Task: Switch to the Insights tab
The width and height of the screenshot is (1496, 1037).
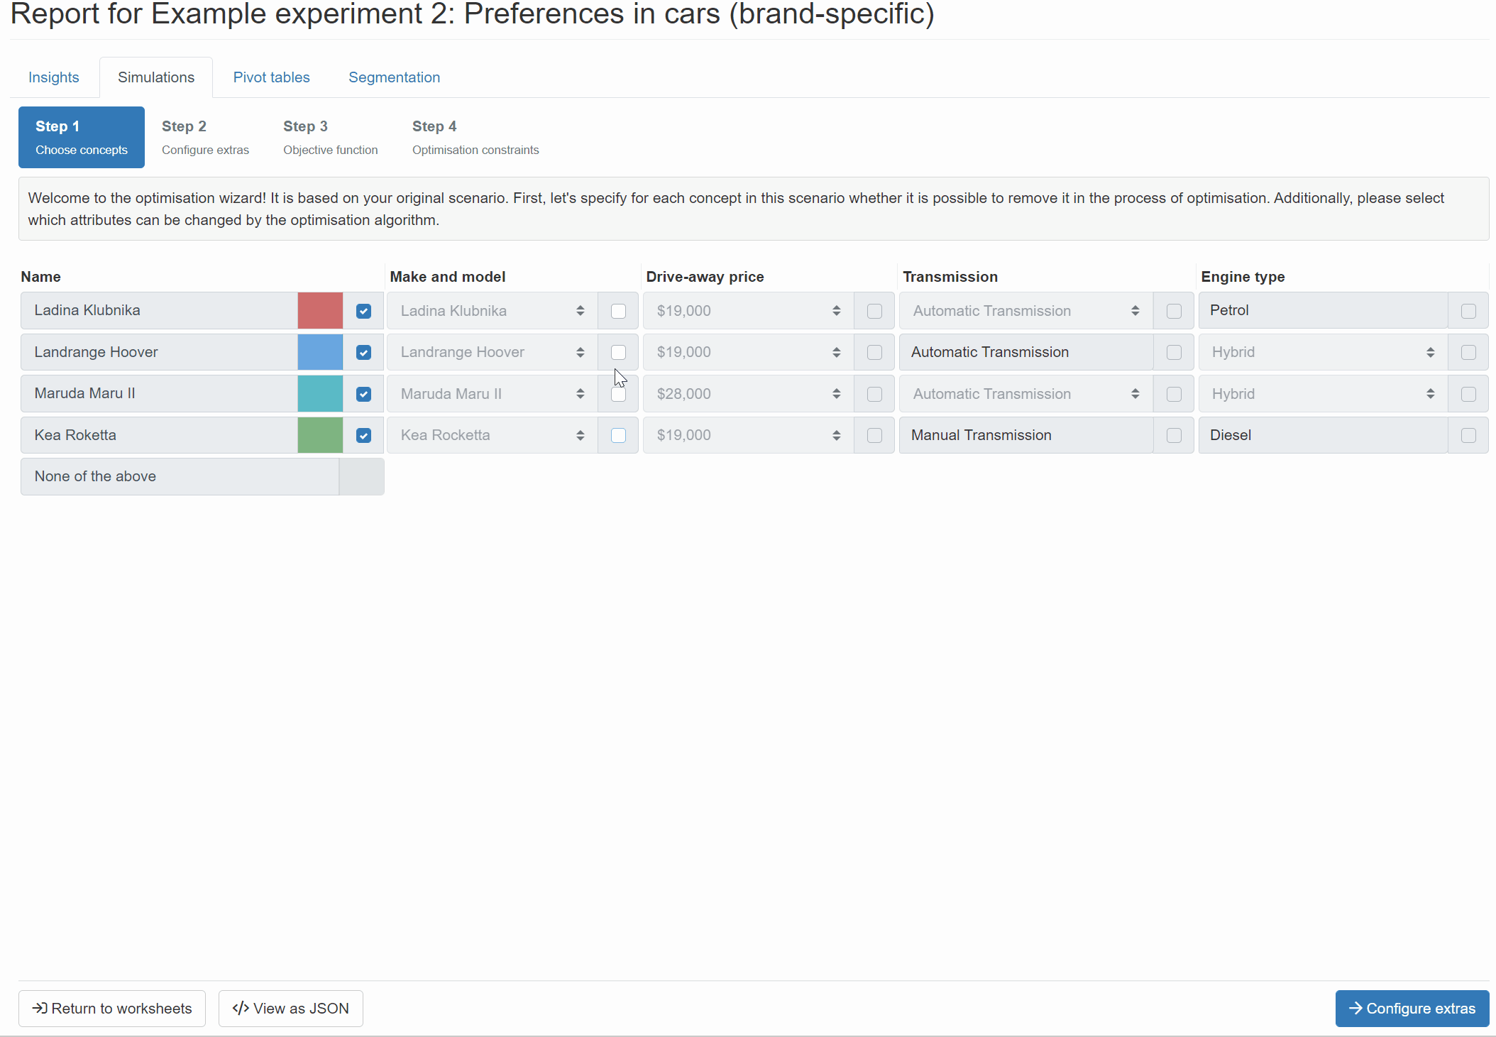Action: pyautogui.click(x=53, y=77)
